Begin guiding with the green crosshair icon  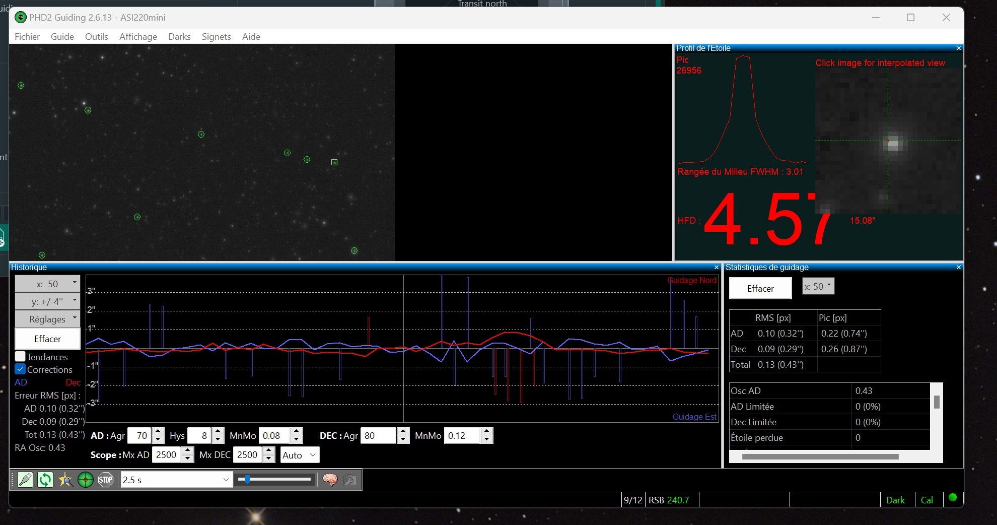tap(86, 480)
